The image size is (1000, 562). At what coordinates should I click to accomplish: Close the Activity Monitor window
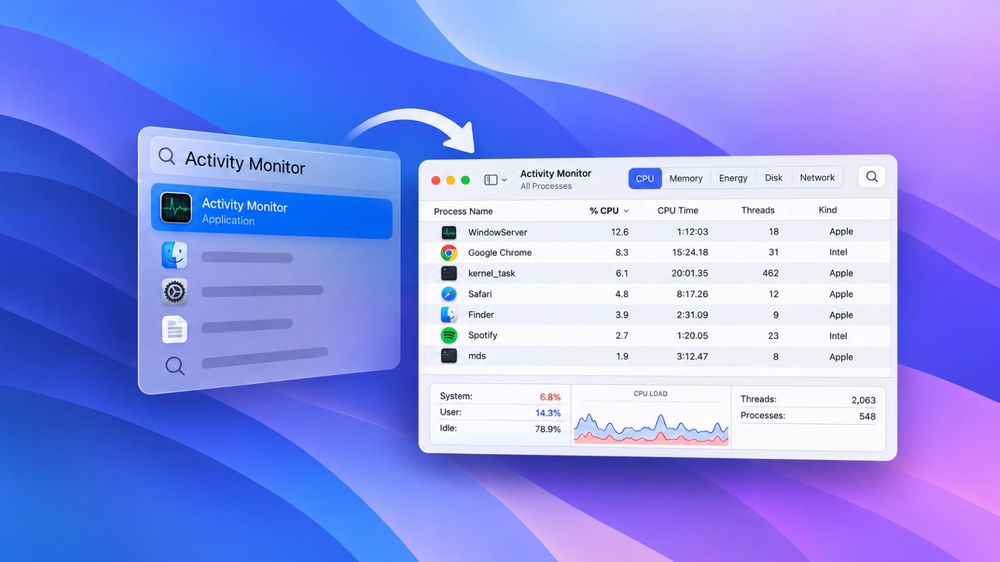point(436,180)
